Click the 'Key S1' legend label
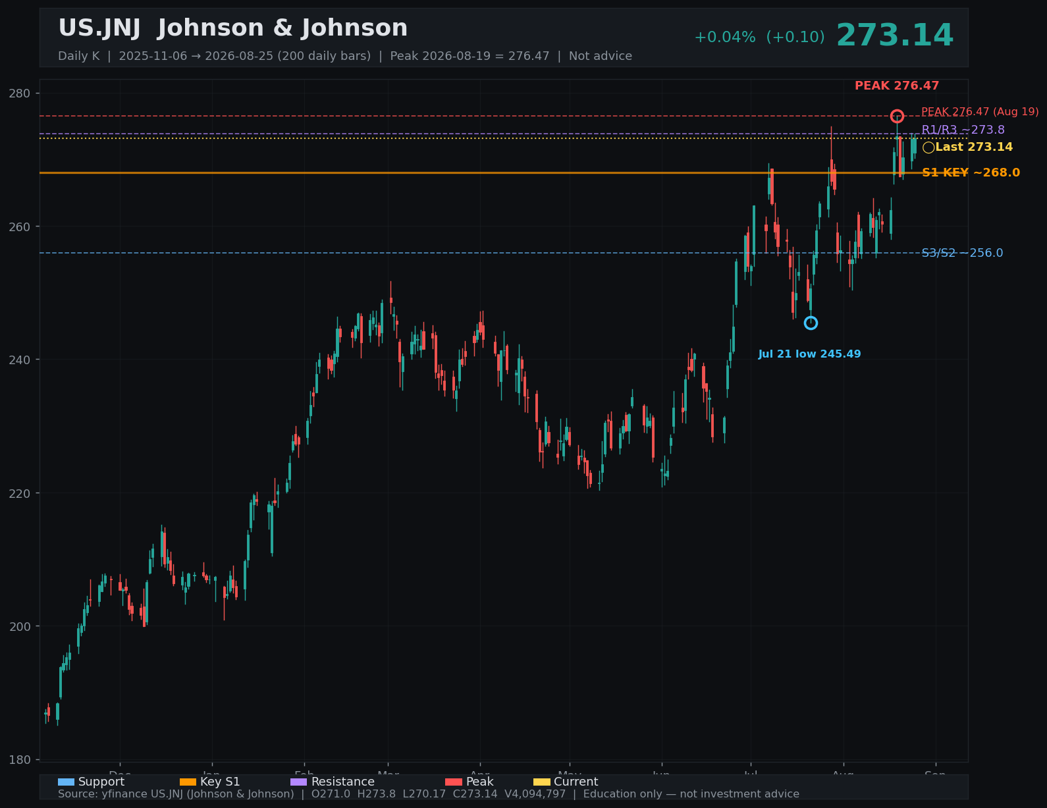The image size is (1047, 808). [x=220, y=782]
